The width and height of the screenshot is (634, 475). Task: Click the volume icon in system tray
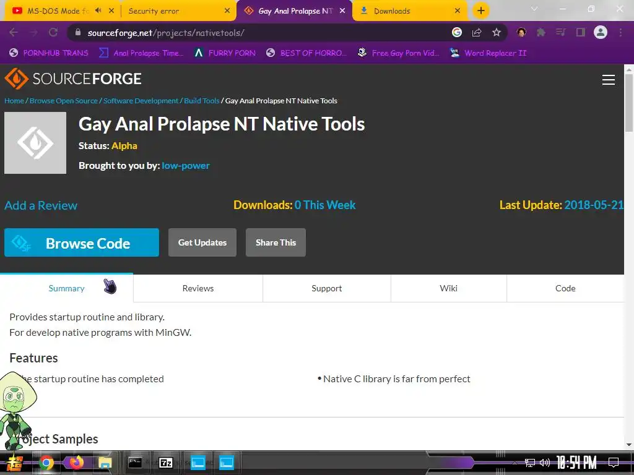[545, 463]
